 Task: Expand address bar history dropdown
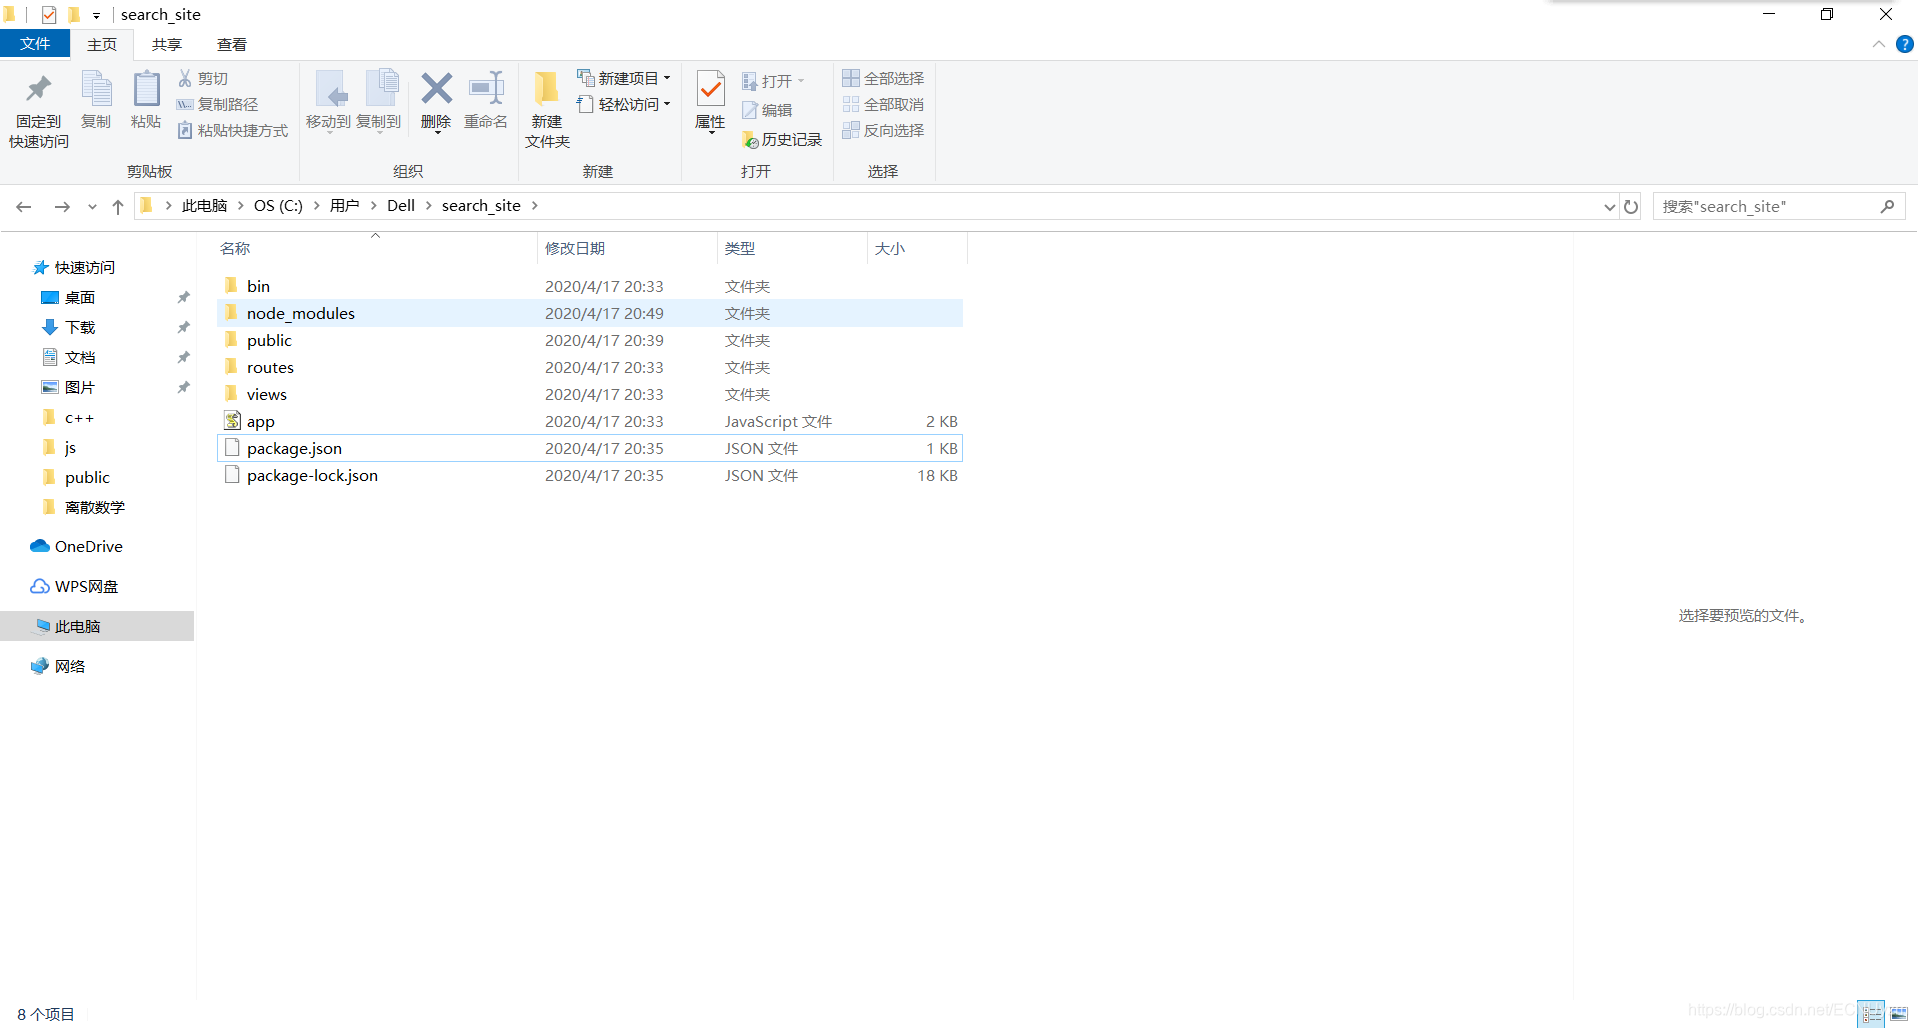point(1609,207)
